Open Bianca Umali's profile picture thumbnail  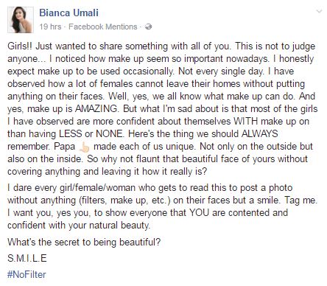click(x=21, y=20)
